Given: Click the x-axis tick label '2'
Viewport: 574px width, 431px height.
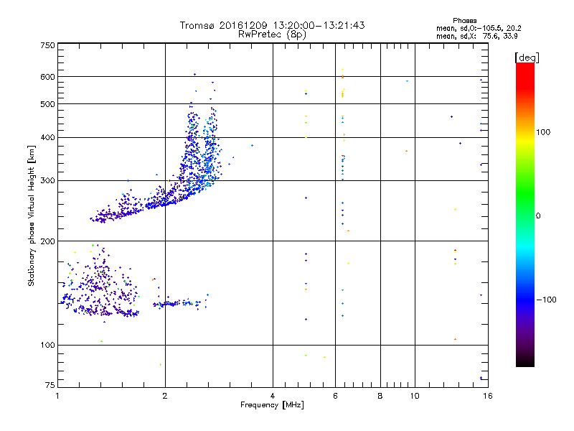Looking at the screenshot, I should 165,396.
